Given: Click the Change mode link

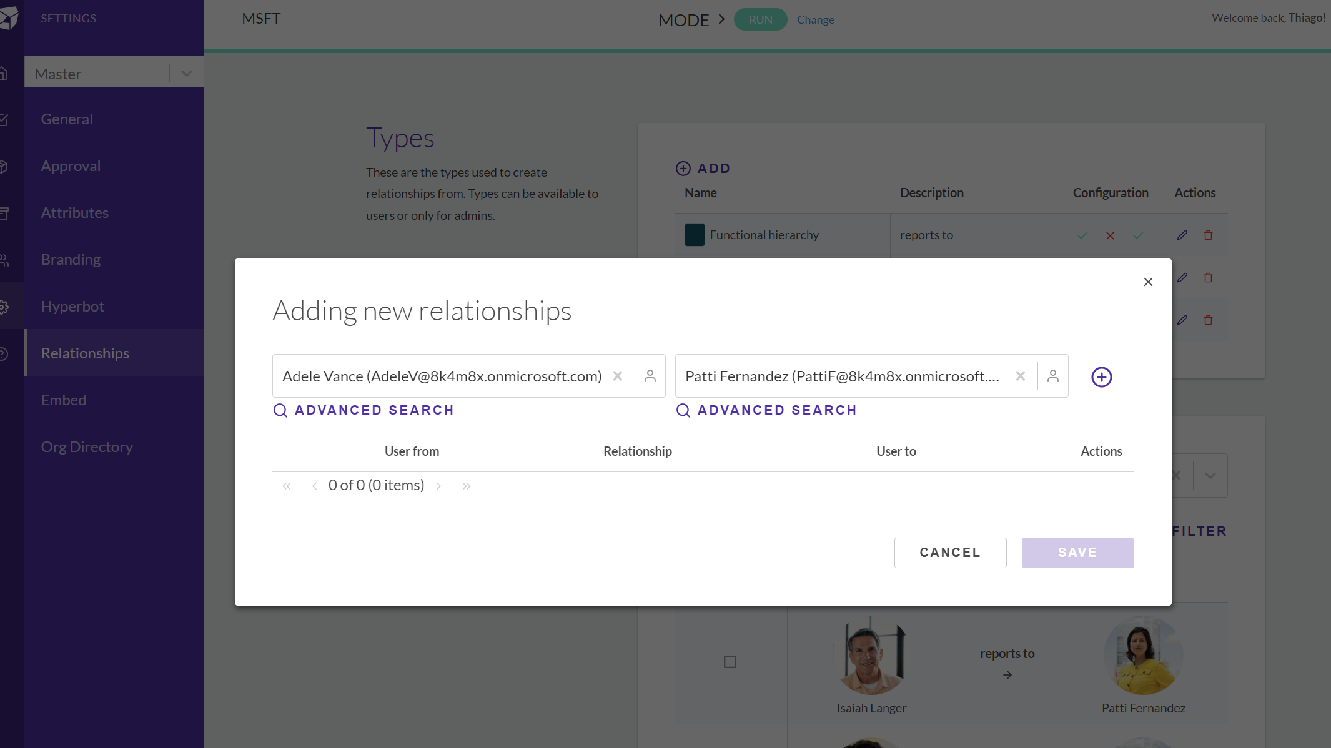Looking at the screenshot, I should [816, 20].
